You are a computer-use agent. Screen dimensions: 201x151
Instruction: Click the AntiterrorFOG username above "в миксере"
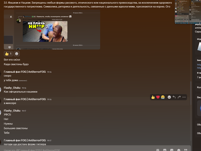25,99
